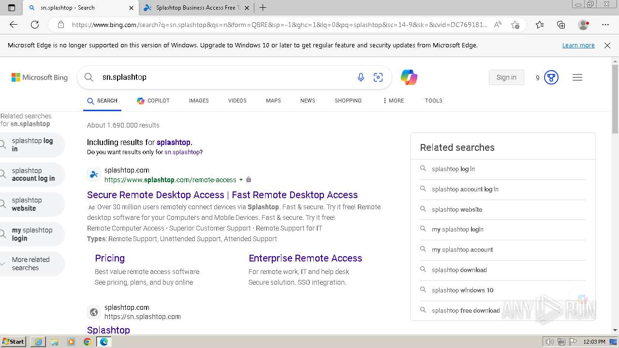This screenshot has width=619, height=348.
Task: Show results only for sn.splashtop link
Action: tap(182, 152)
